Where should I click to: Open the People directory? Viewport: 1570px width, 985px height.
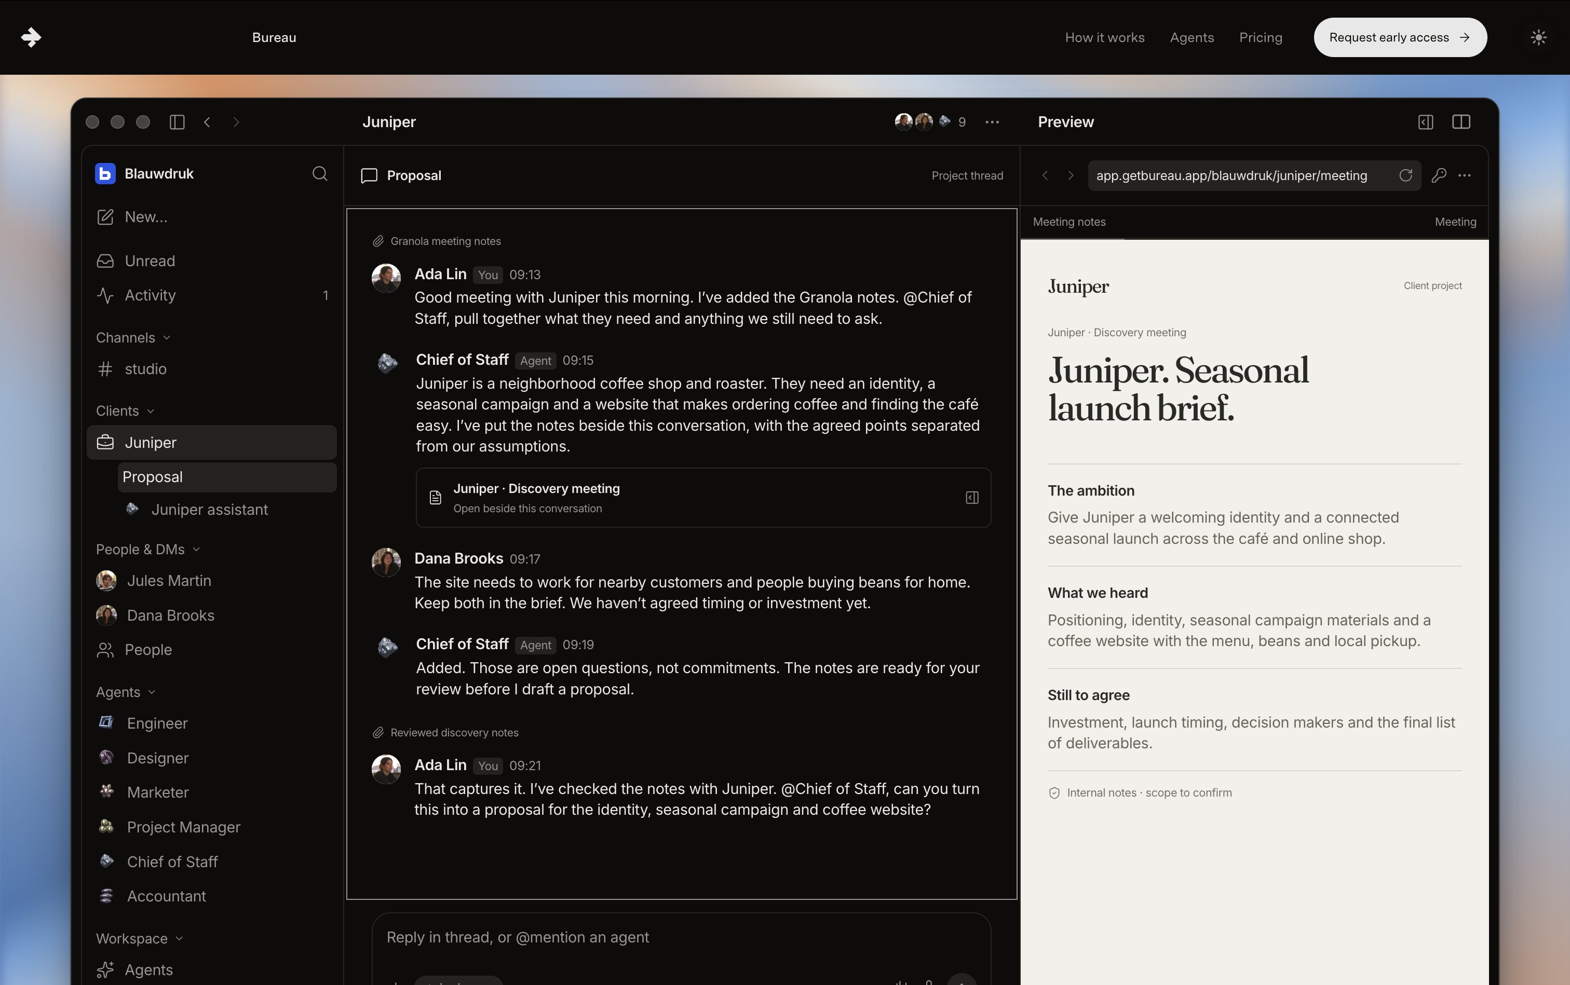click(212, 650)
